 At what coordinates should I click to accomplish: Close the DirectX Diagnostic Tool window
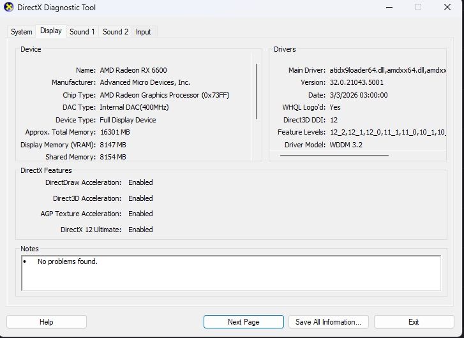447,8
